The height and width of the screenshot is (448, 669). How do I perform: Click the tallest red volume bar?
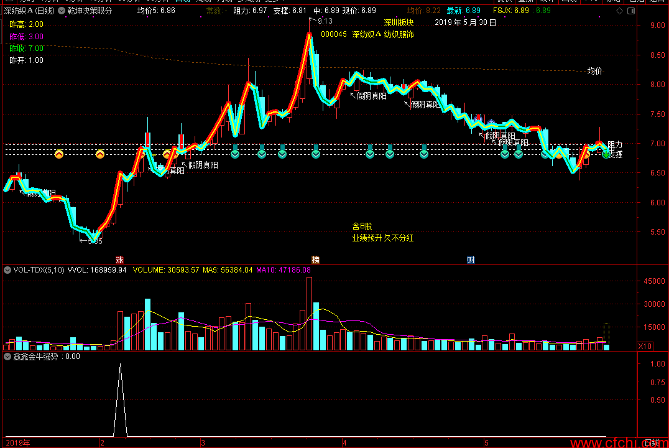(310, 314)
